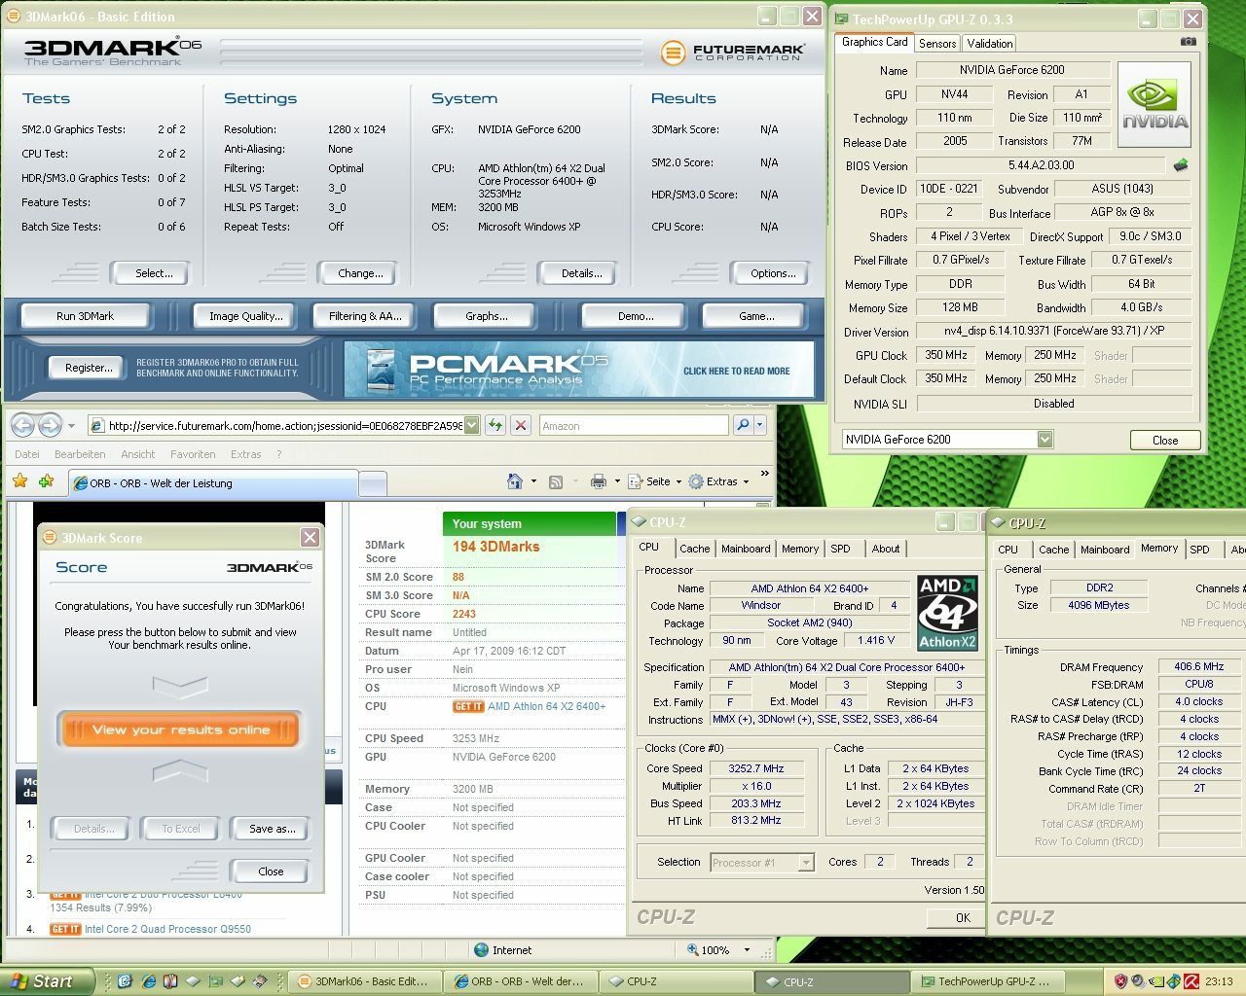Switch to TechPowerUp GPU-Z taskbar button

(986, 981)
